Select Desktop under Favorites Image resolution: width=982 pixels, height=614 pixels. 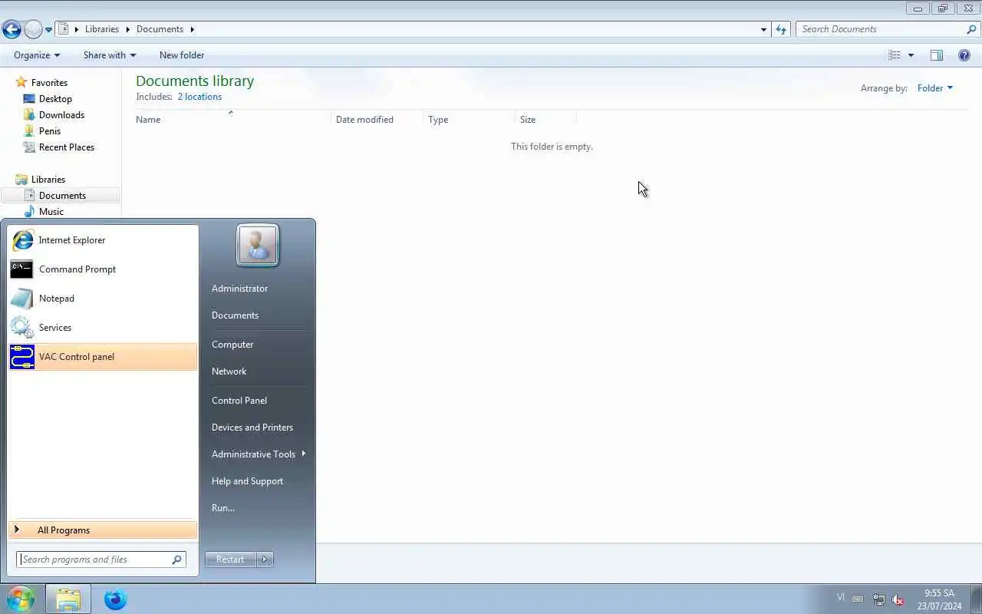click(x=55, y=99)
